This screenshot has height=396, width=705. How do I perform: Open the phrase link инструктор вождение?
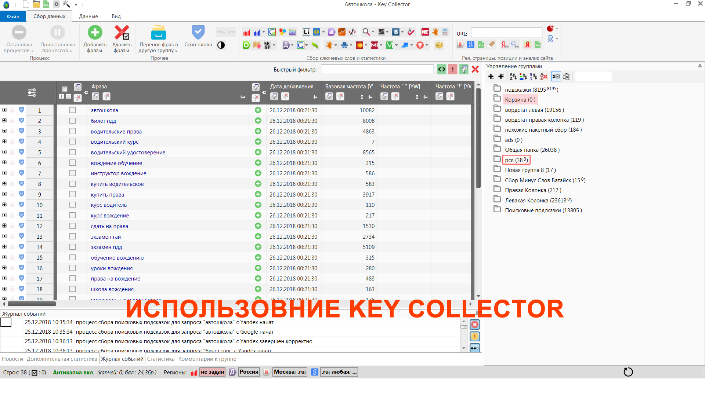[x=119, y=173]
